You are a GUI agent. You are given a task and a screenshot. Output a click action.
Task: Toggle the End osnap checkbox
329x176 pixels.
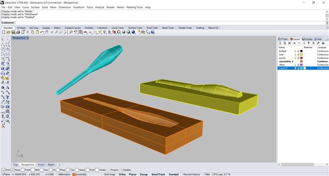click(x=3, y=170)
